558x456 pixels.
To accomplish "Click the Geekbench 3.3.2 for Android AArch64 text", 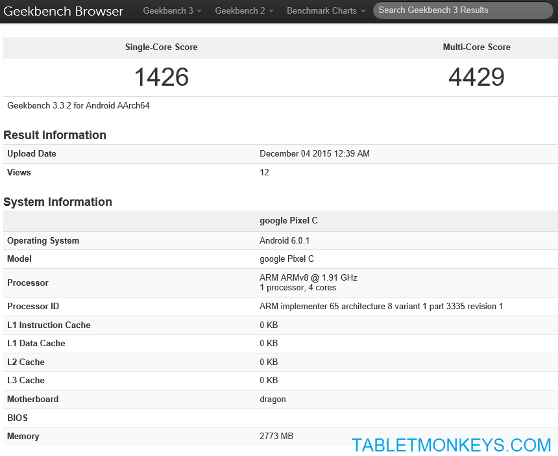I will 79,105.
